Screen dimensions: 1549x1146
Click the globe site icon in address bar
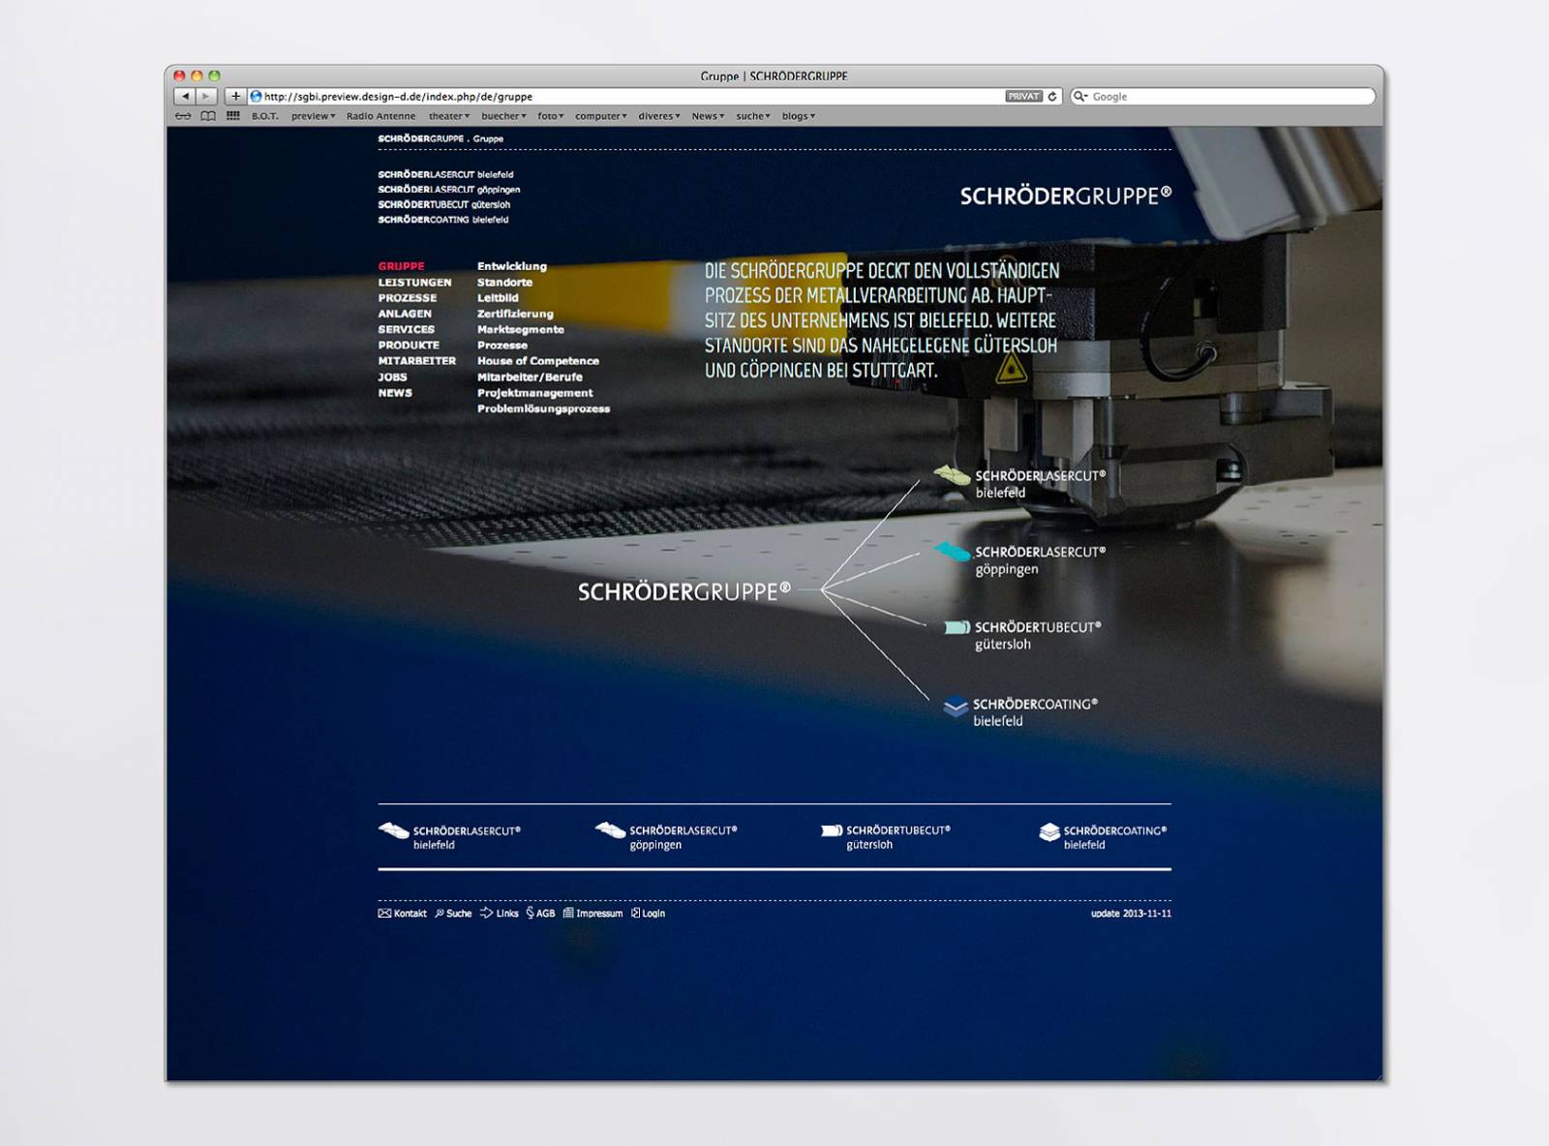coord(257,97)
